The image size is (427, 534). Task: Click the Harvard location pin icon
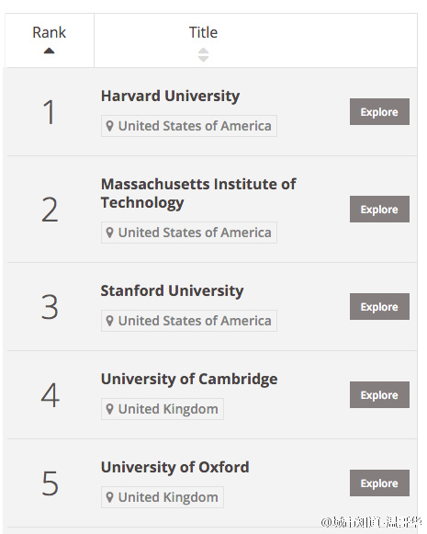click(109, 126)
